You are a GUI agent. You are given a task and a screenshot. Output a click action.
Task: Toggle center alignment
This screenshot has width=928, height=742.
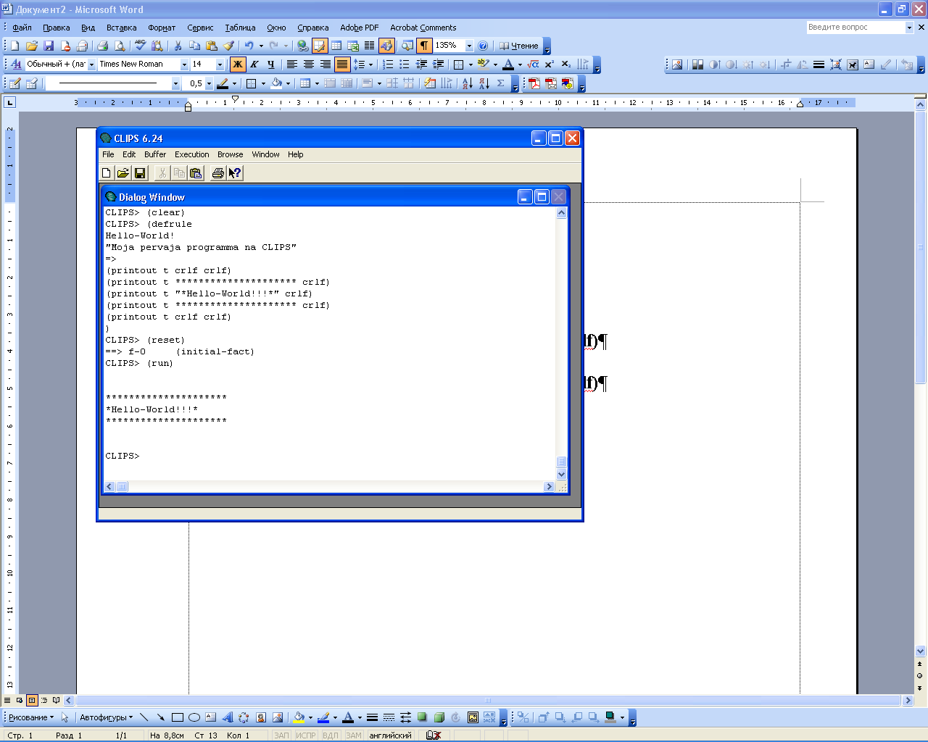[x=309, y=64]
